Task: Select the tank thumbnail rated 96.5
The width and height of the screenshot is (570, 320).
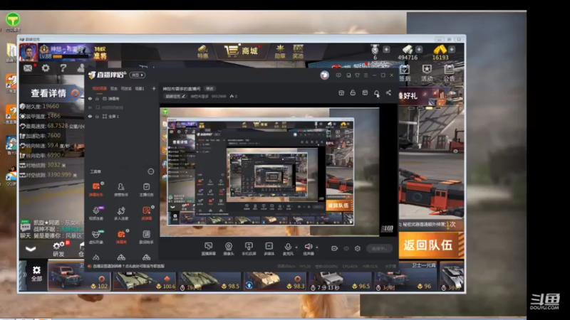Action: click(x=341, y=280)
